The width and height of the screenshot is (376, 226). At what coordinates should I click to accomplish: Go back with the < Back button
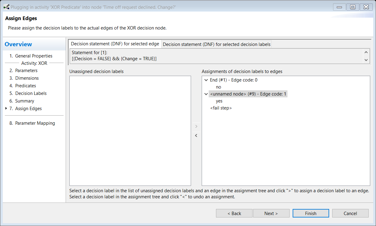pos(234,213)
